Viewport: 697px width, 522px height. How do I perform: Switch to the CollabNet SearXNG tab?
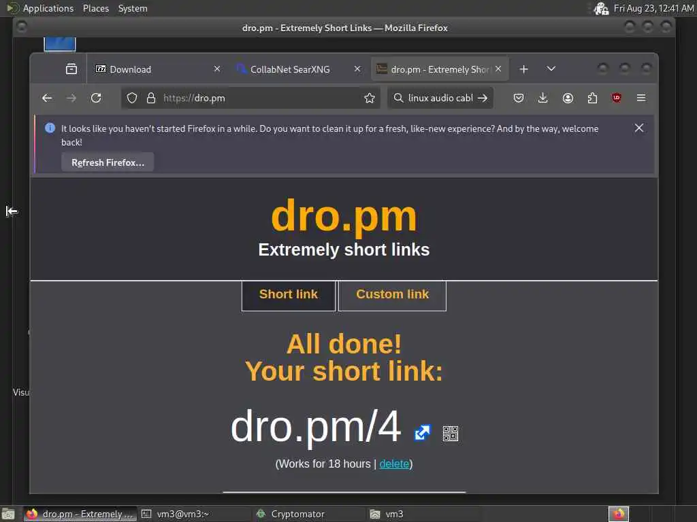pos(298,69)
